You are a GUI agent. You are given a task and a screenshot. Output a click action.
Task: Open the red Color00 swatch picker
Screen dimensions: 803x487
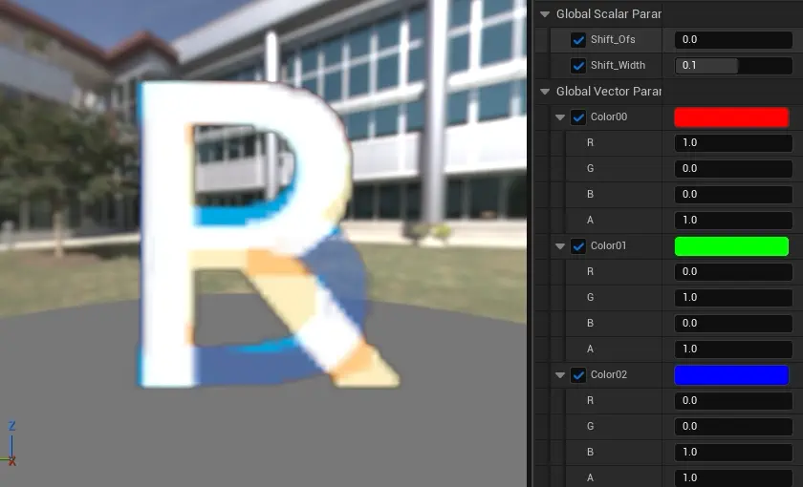[731, 117]
